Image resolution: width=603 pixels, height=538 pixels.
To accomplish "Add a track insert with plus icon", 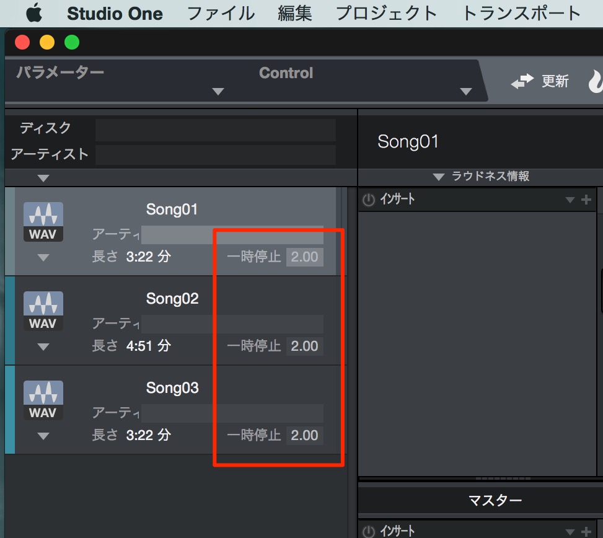I will pyautogui.click(x=586, y=200).
